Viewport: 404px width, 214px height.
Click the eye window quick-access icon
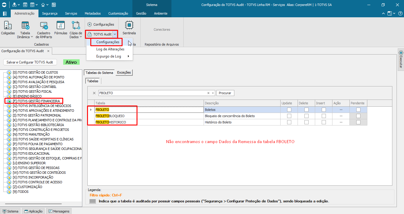pyautogui.click(x=25, y=5)
